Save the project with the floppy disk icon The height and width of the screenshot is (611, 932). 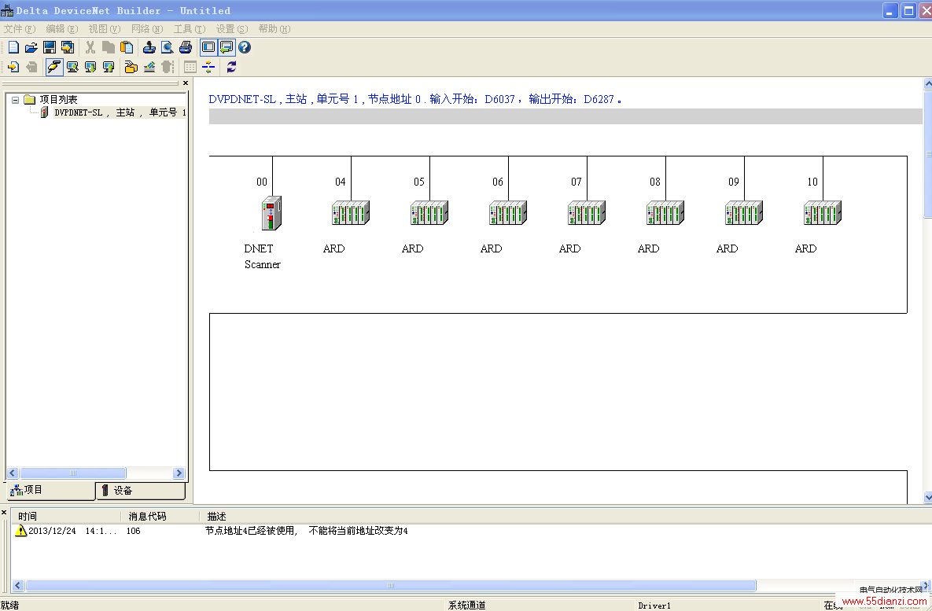tap(50, 47)
